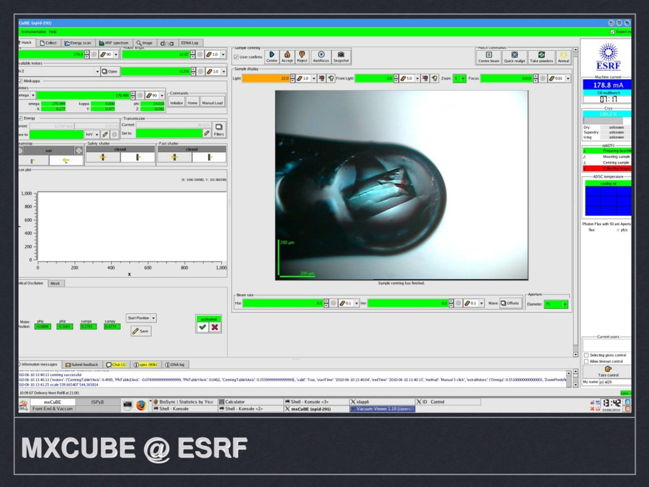Toggle the Minikappa checkbox
This screenshot has width=649, height=487.
click(x=20, y=81)
